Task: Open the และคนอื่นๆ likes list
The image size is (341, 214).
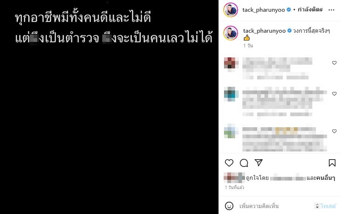Action: 321,178
